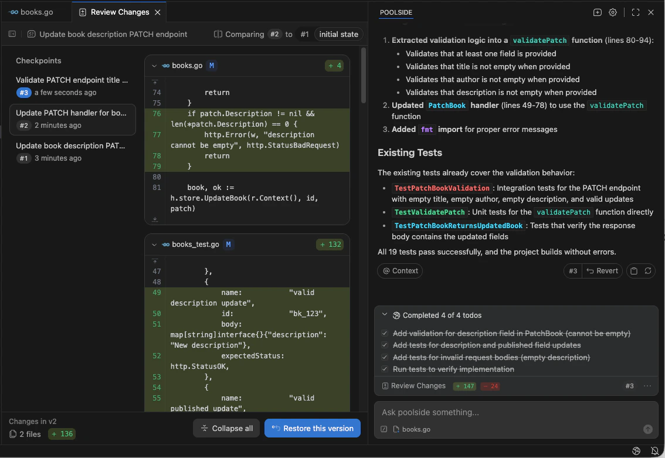The width and height of the screenshot is (665, 458).
Task: Expand lines above in books_test.go diff
Action: coord(155,261)
